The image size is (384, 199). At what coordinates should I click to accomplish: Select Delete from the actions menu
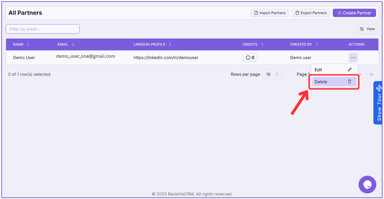[321, 82]
